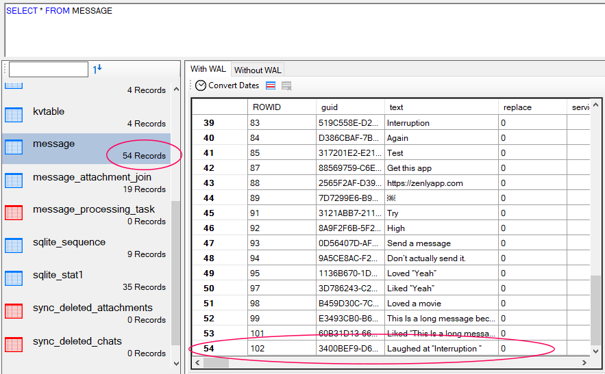Select the sqlite_sequence table icon
Screen dimensions: 605x374
[x=14, y=245]
